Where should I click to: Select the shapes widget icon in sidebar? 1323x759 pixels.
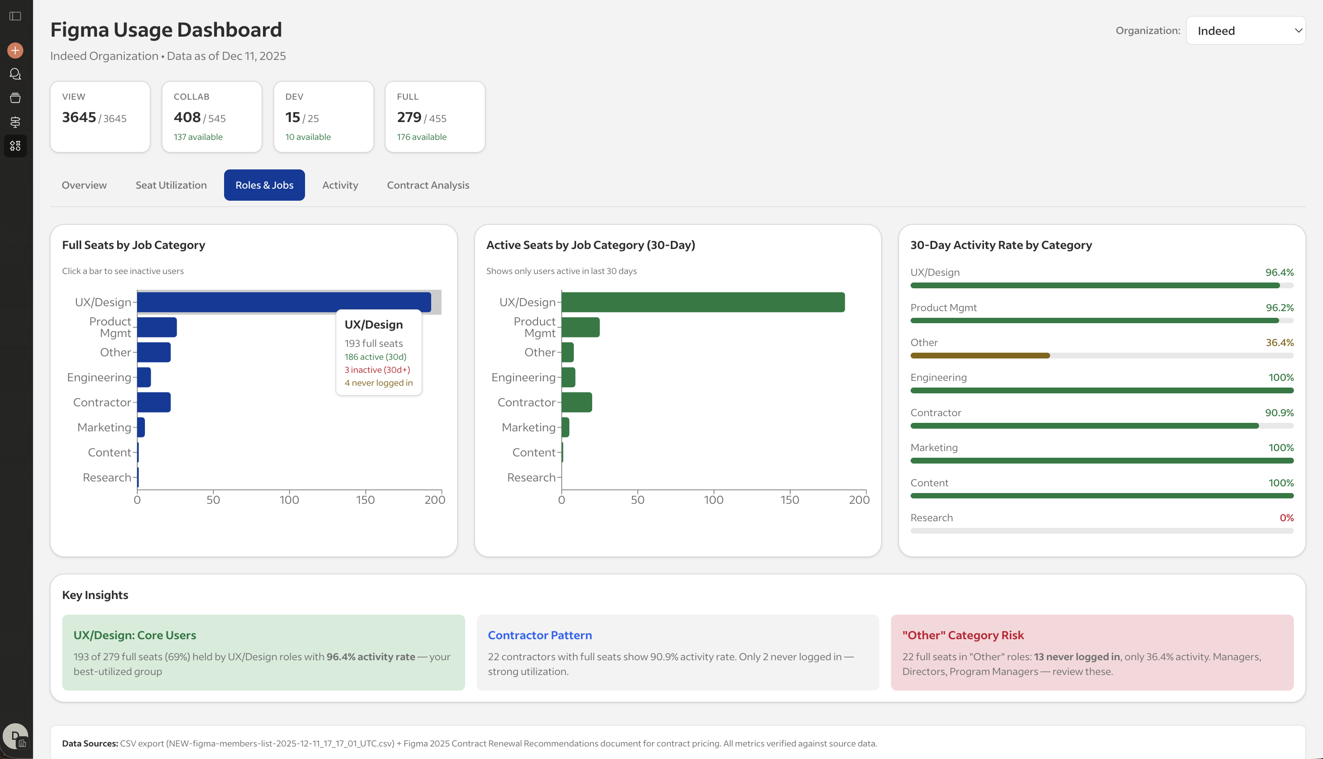click(x=15, y=145)
